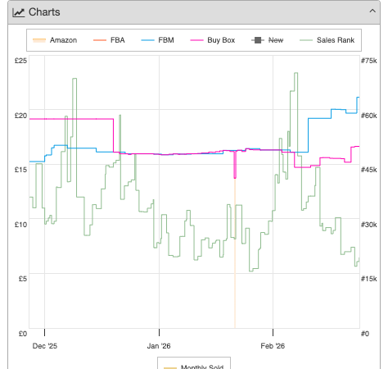Click the £25 price axis label
This screenshot has height=369, width=388.
[20, 61]
